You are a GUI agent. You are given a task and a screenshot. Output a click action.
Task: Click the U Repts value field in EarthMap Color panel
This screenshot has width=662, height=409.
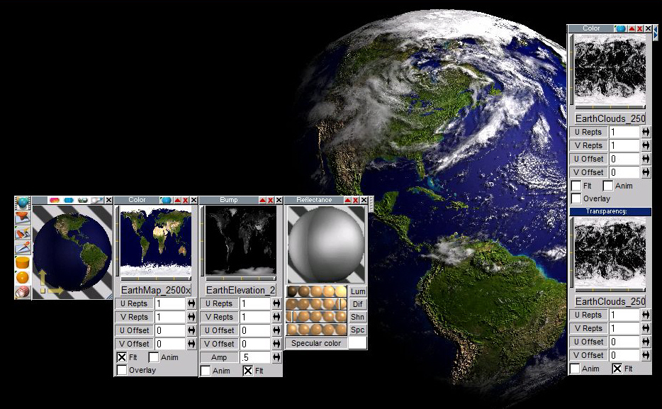pyautogui.click(x=170, y=303)
